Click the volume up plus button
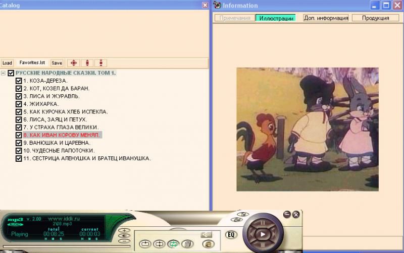Image resolution: width=404 pixels, height=253 pixels. [x=124, y=230]
